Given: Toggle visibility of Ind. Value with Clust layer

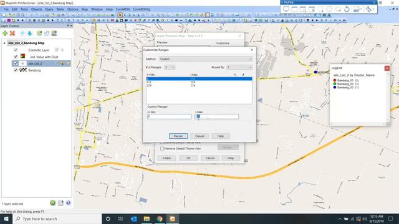Looking at the screenshot, I should point(16,57).
